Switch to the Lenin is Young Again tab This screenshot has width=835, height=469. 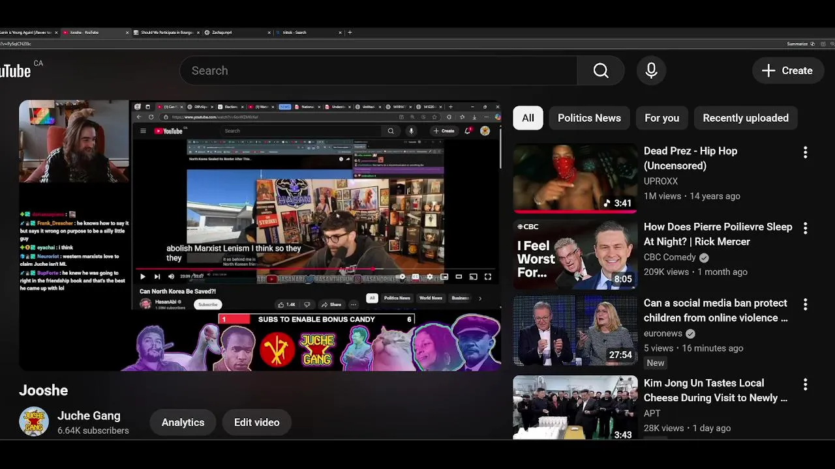pos(26,32)
